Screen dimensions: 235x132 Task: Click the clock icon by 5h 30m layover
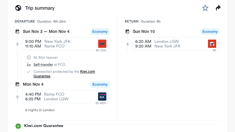(29, 57)
